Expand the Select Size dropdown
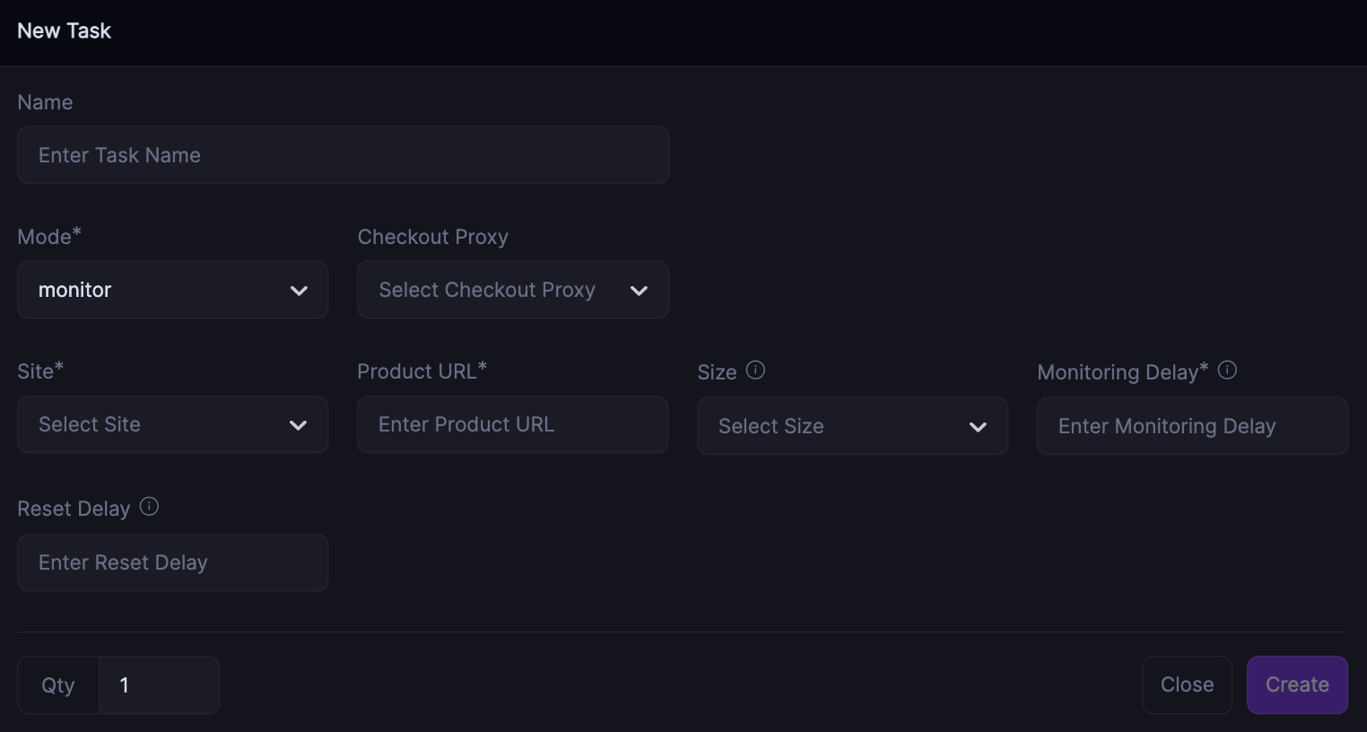Image resolution: width=1367 pixels, height=732 pixels. point(852,426)
